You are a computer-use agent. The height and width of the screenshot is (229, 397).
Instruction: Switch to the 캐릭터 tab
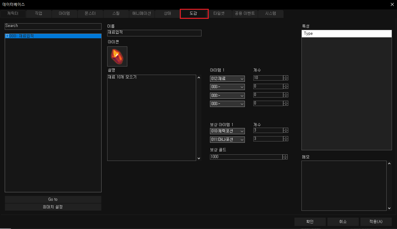(13, 14)
